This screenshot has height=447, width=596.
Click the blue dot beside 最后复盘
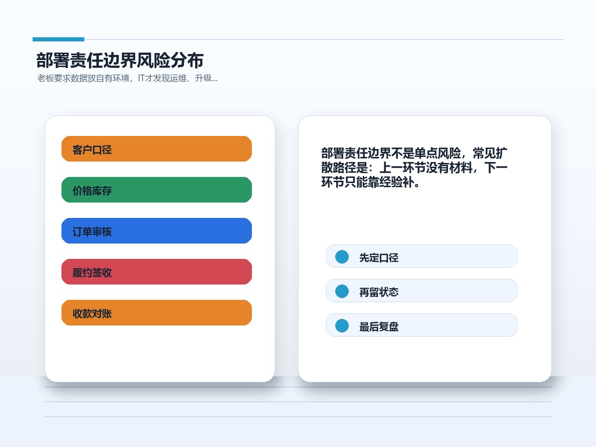342,325
